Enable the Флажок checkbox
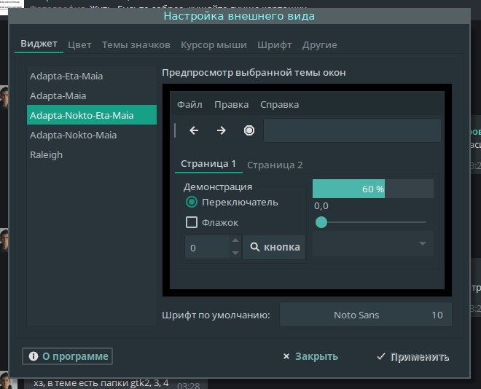This screenshot has width=481, height=389. coord(192,223)
